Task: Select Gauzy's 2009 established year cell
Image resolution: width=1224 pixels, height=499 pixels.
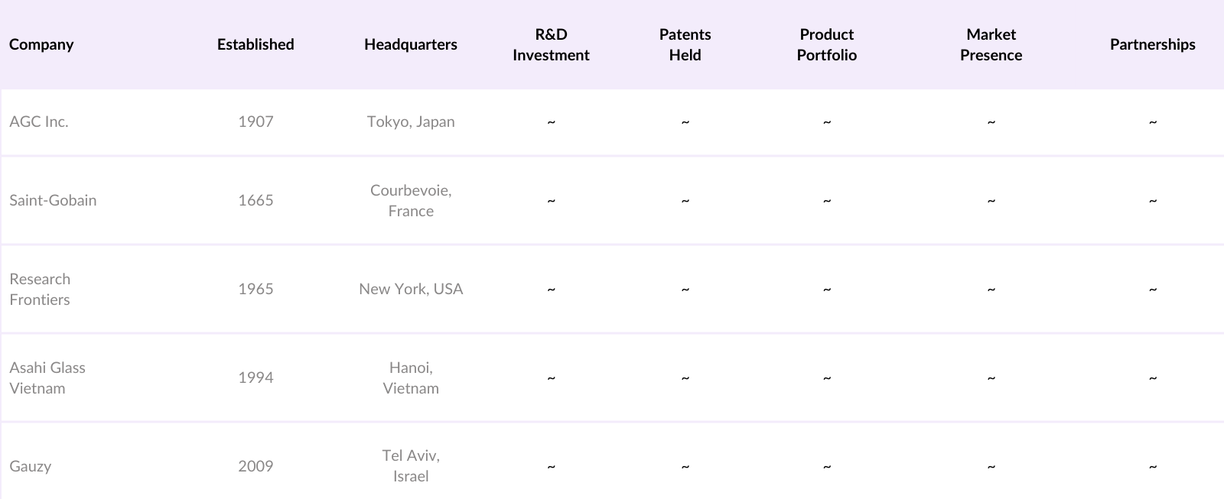Action: click(256, 466)
